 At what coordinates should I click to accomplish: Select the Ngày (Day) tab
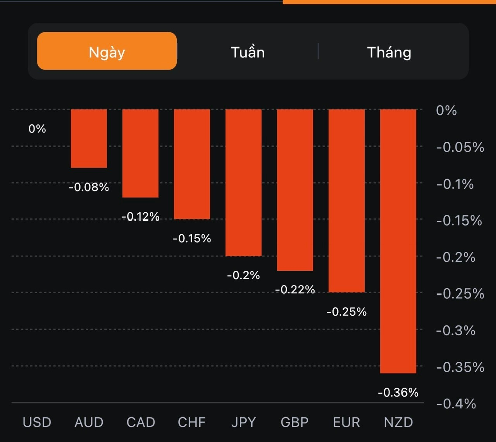pos(107,51)
